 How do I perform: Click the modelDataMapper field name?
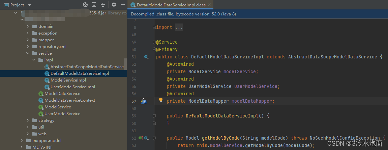[x=252, y=101]
